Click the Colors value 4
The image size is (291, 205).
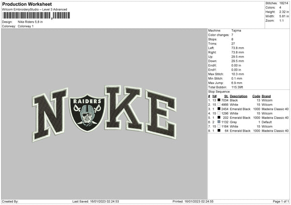(280, 8)
